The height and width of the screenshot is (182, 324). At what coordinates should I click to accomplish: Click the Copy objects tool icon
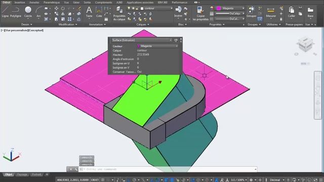click(56, 14)
